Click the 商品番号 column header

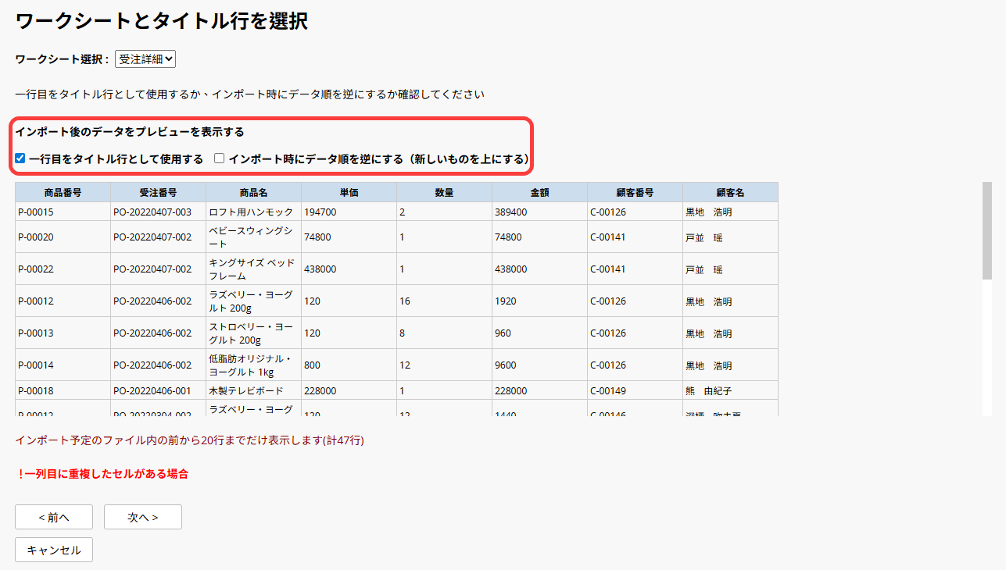tap(63, 192)
